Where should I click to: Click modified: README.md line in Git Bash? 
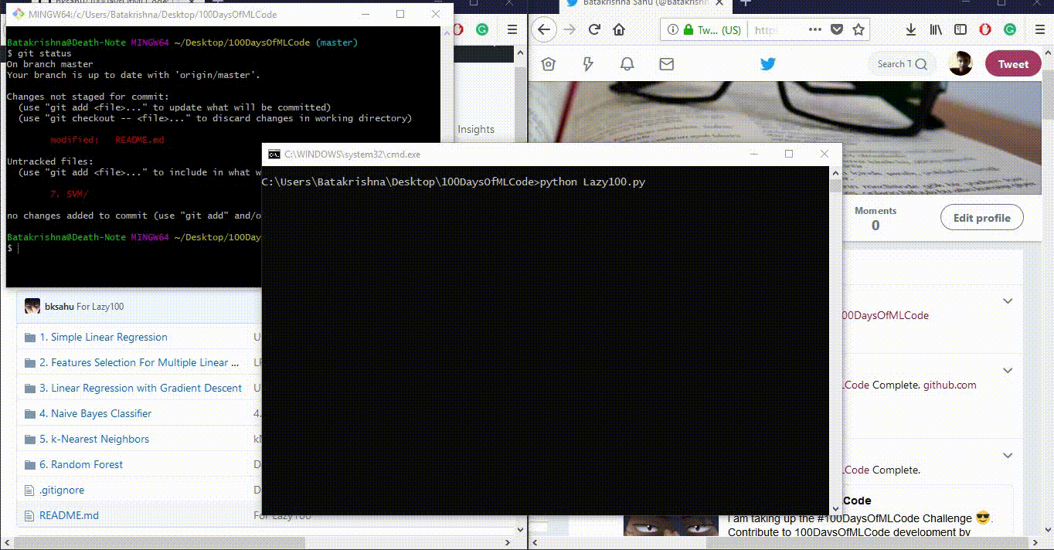(107, 140)
